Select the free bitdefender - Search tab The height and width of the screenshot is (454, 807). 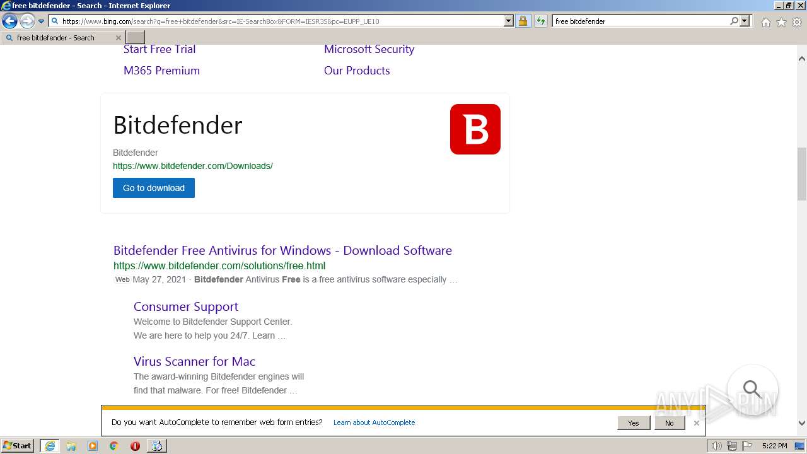click(62, 38)
